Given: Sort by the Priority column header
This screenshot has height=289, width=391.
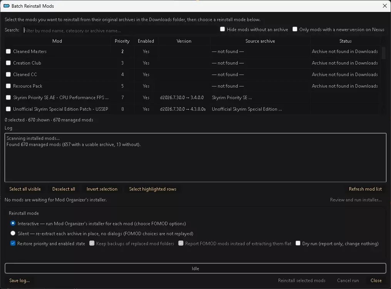Looking at the screenshot, I should click(x=122, y=41).
